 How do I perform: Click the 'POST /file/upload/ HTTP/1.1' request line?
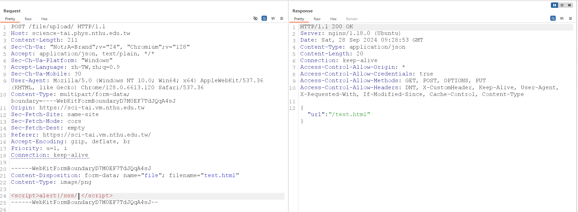click(58, 27)
